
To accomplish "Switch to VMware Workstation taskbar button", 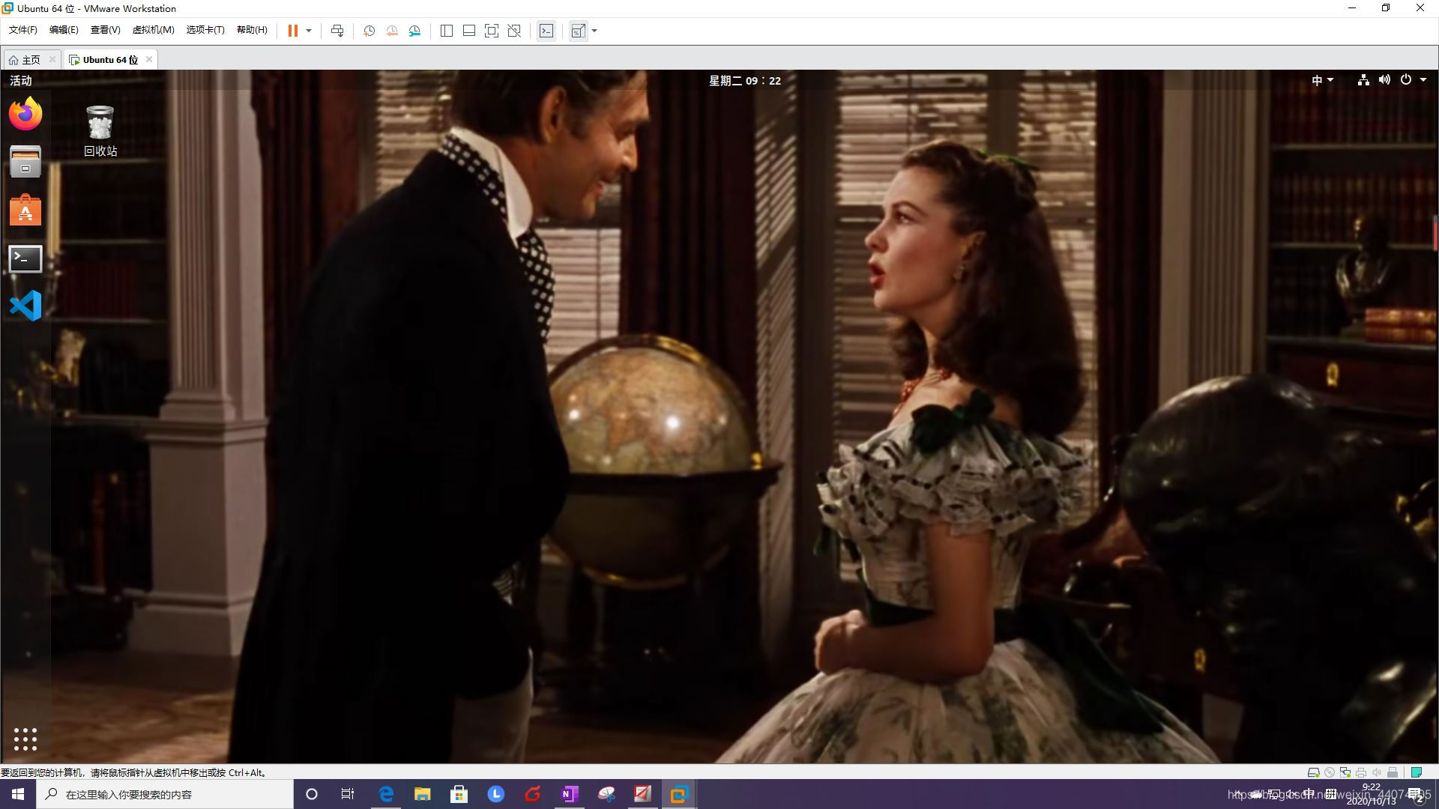I will point(679,794).
